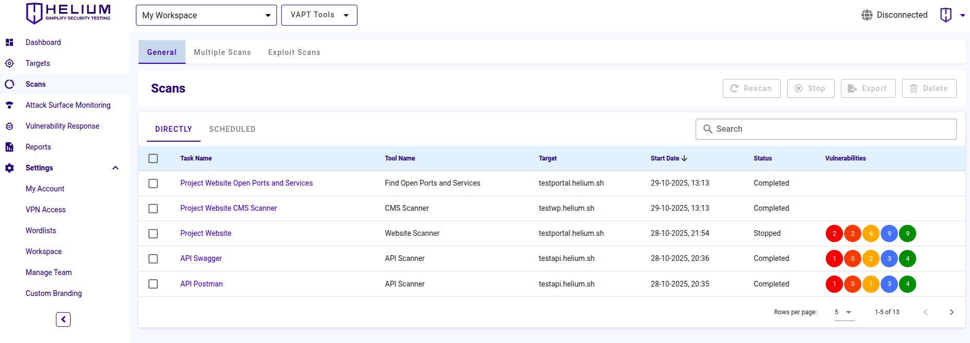
Task: Switch to the SCHEDULED tab
Action: [232, 129]
